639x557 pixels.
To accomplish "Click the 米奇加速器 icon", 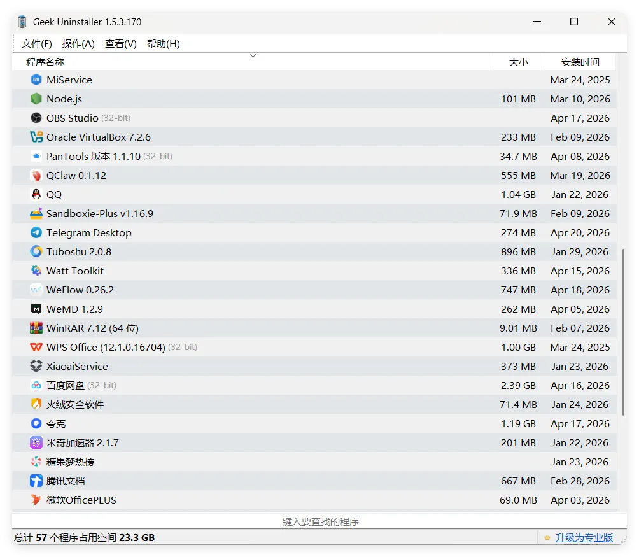I will pos(36,442).
